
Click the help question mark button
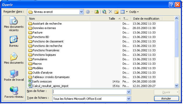[171, 5]
